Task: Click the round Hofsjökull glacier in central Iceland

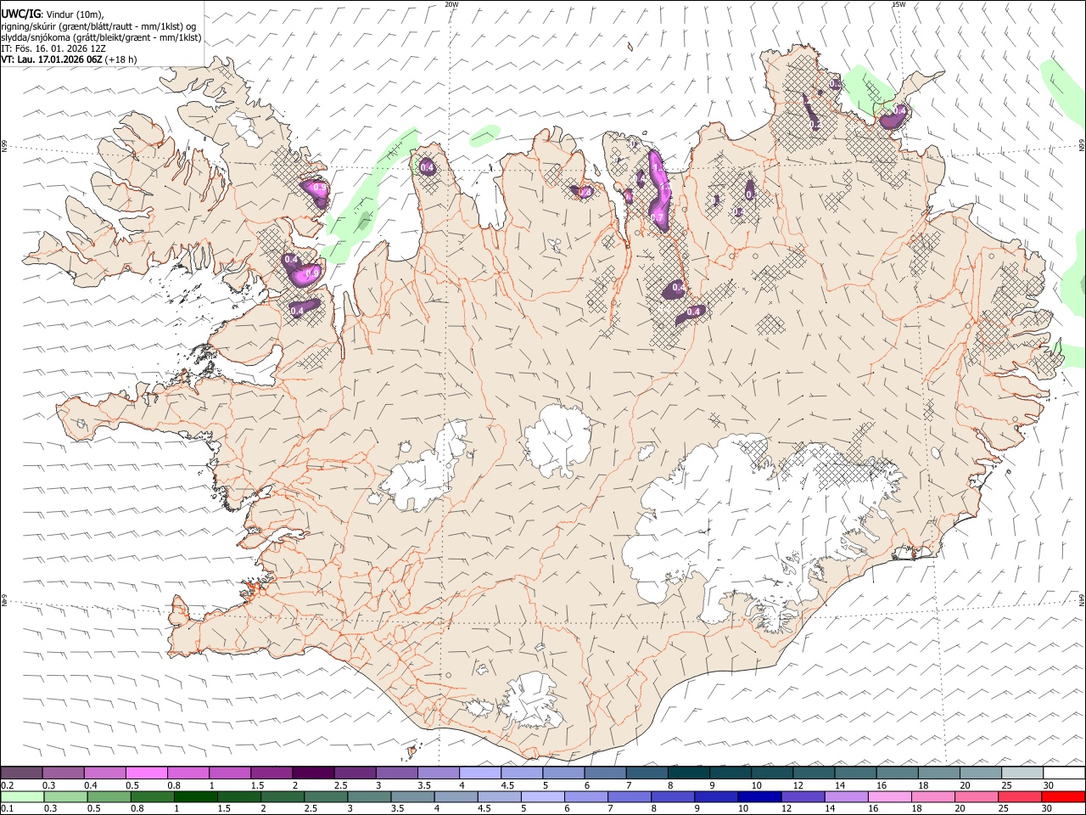Action: 558,440
